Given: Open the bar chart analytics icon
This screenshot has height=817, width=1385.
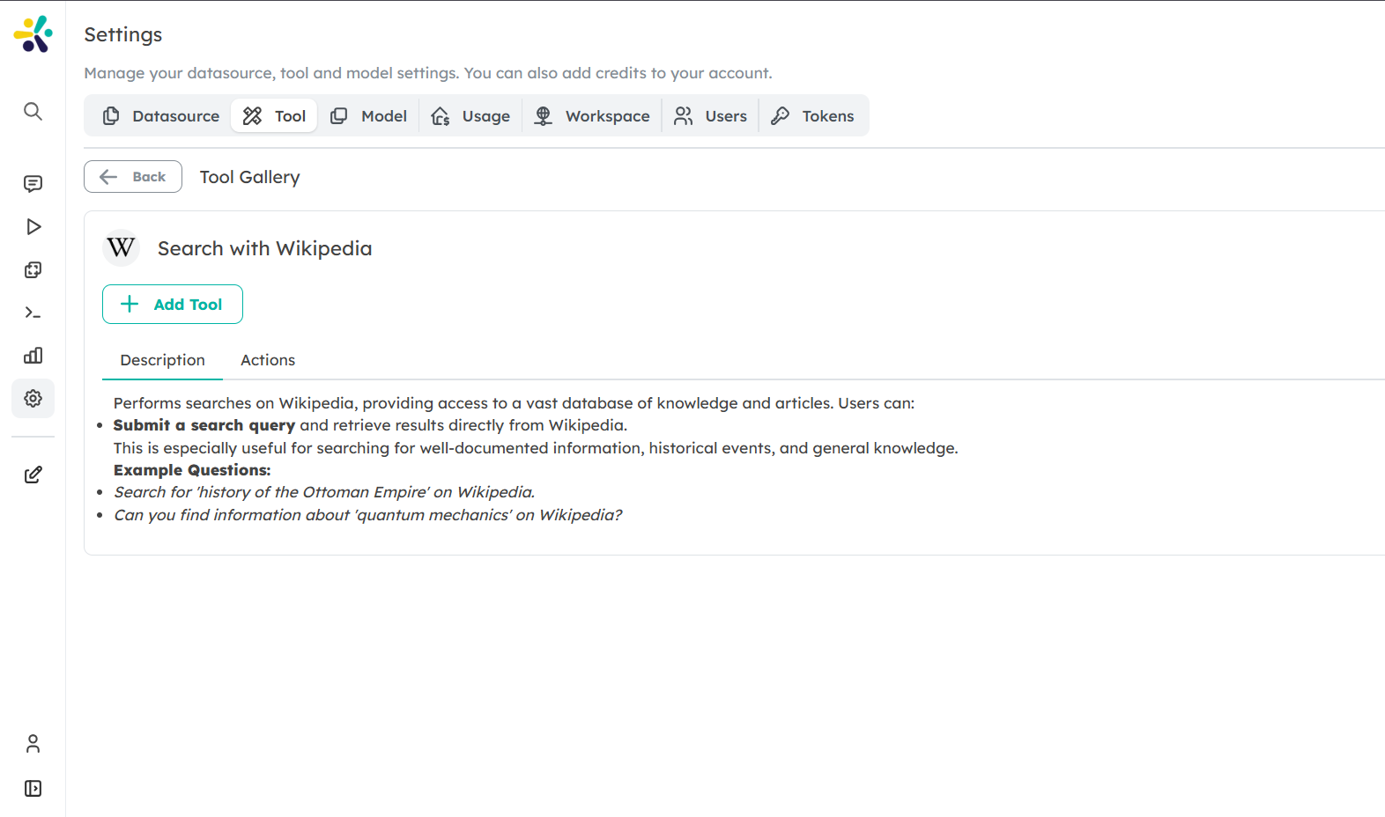Looking at the screenshot, I should [x=33, y=356].
